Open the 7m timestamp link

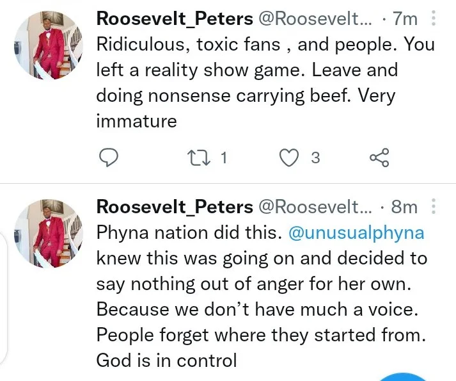tap(404, 19)
